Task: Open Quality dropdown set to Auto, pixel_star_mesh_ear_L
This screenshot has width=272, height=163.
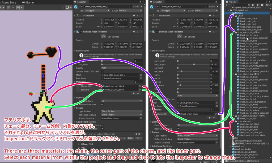Action: 122,68
